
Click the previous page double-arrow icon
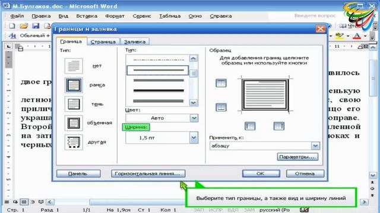pos(372,182)
